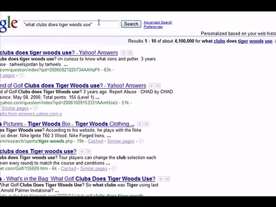Focus the search query input field
Screen dimensions: 276x207
[71, 24]
